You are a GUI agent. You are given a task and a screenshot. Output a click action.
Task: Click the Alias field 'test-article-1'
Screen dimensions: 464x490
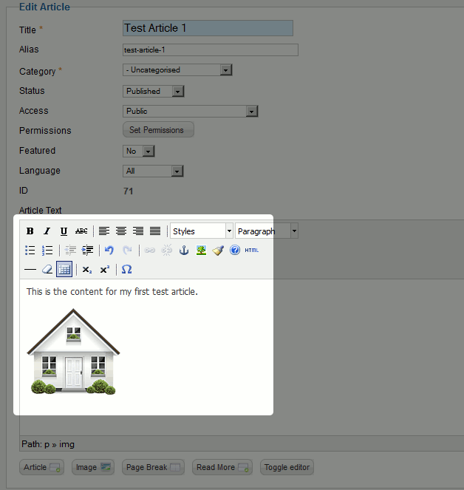[x=211, y=50]
